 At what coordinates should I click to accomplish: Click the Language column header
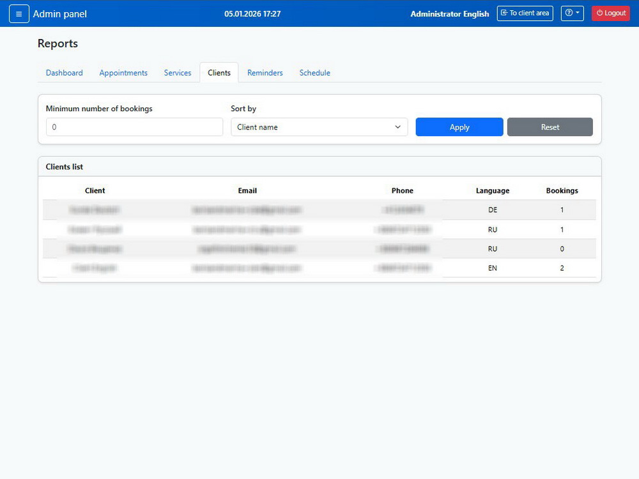click(493, 190)
